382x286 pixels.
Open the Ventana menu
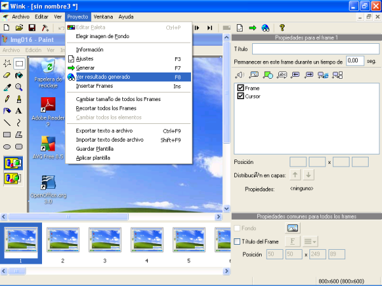pos(104,17)
